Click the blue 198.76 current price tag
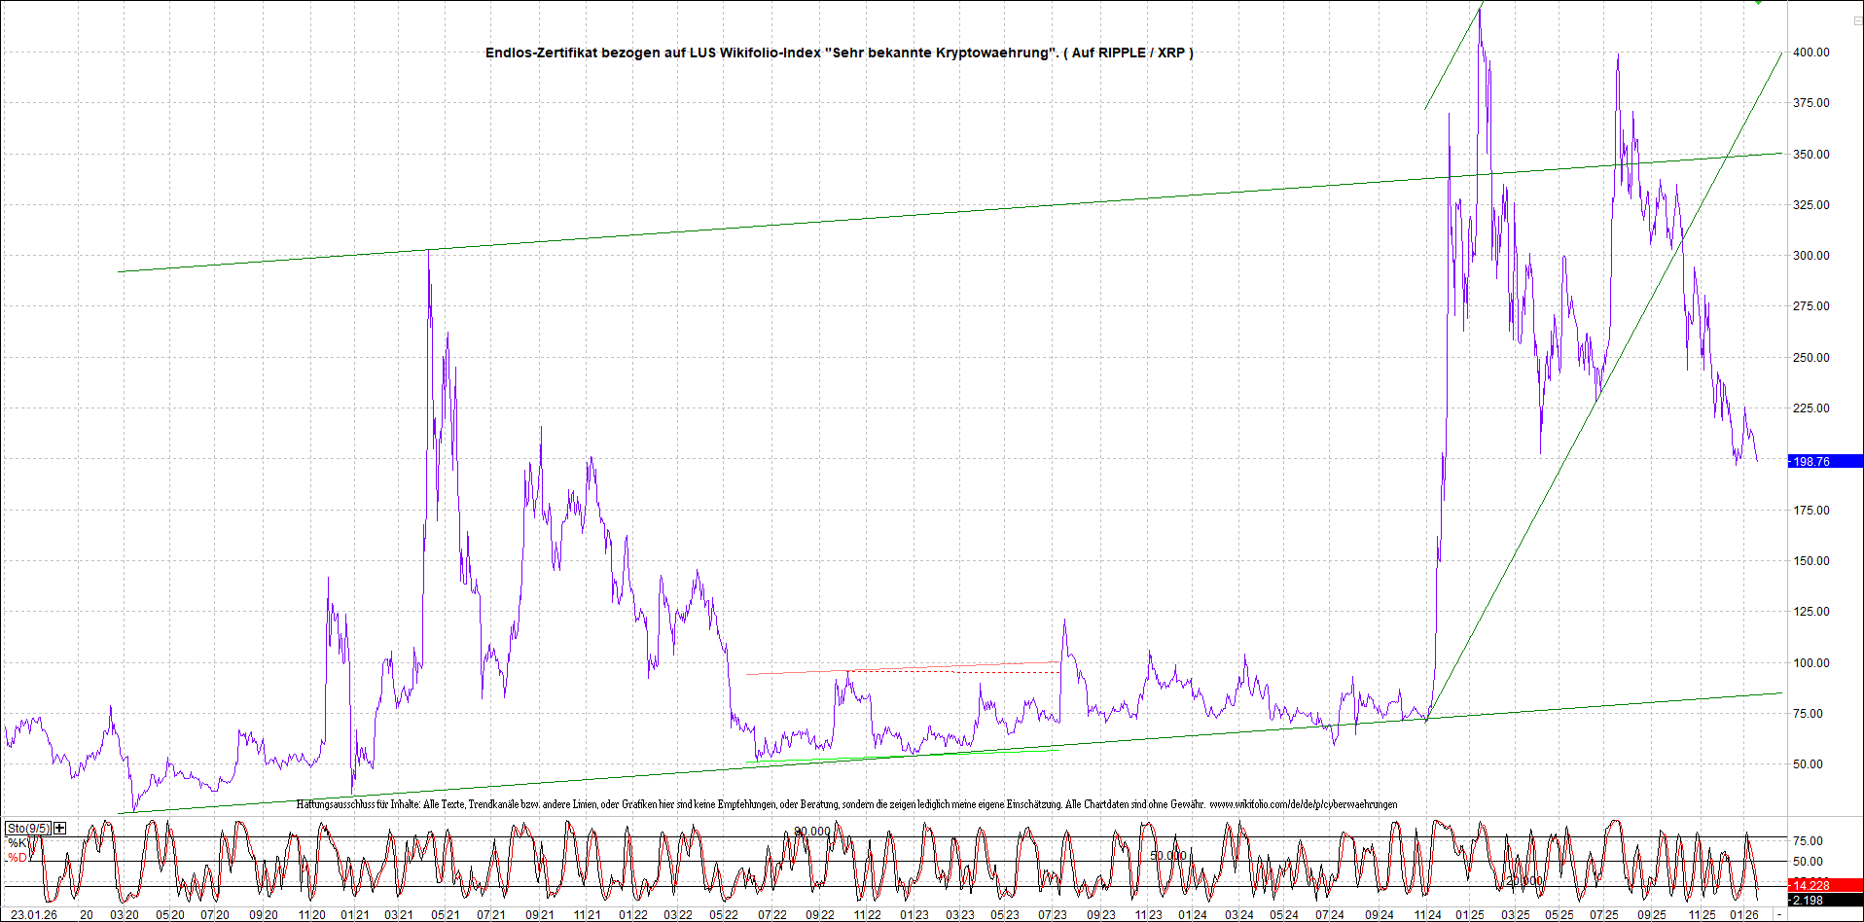This screenshot has width=1864, height=922. coord(1811,461)
